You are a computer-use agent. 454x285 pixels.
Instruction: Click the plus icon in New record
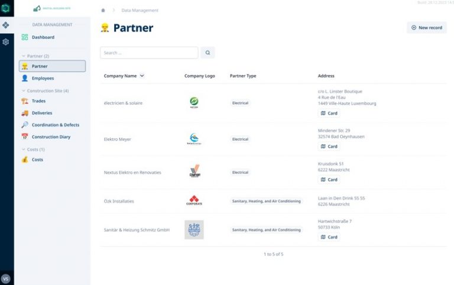click(414, 28)
